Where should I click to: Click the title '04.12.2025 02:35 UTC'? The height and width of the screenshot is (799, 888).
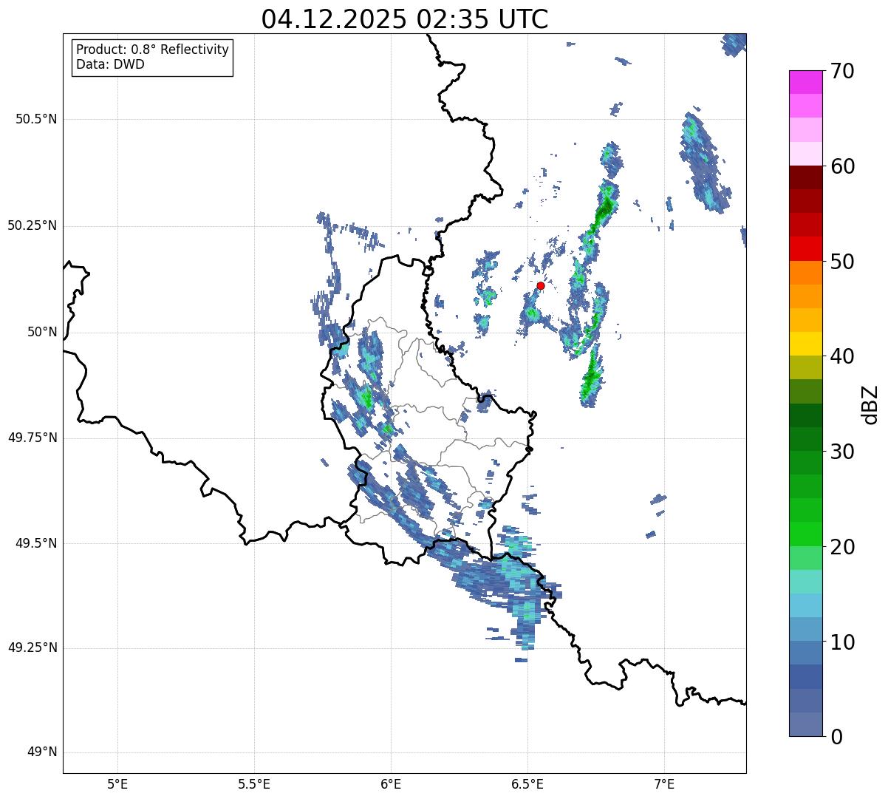coord(405,19)
